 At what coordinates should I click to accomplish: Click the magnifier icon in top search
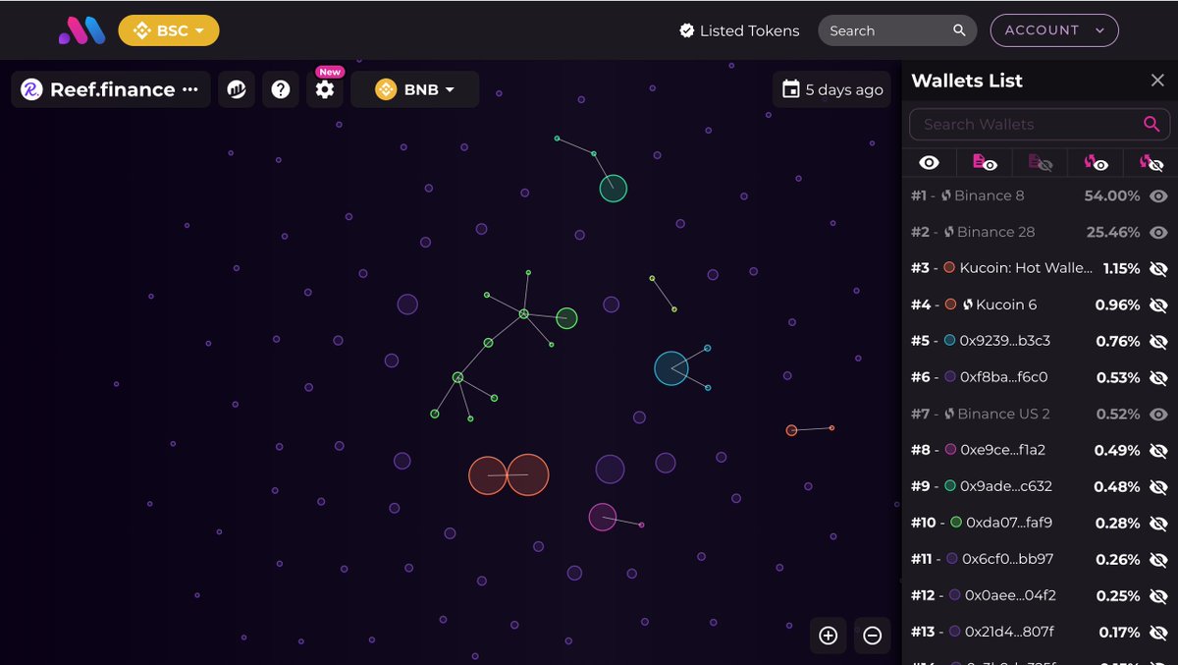(x=959, y=30)
